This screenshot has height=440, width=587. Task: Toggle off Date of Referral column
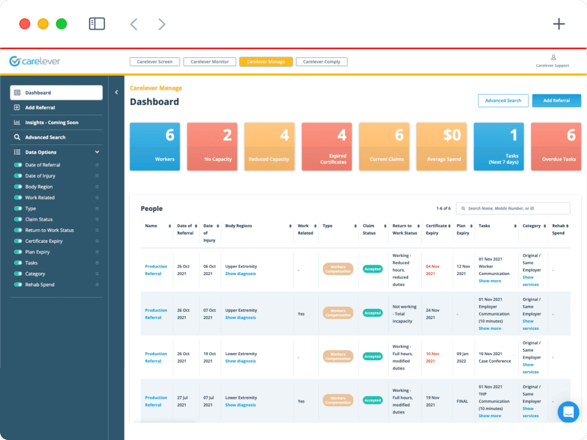point(18,164)
